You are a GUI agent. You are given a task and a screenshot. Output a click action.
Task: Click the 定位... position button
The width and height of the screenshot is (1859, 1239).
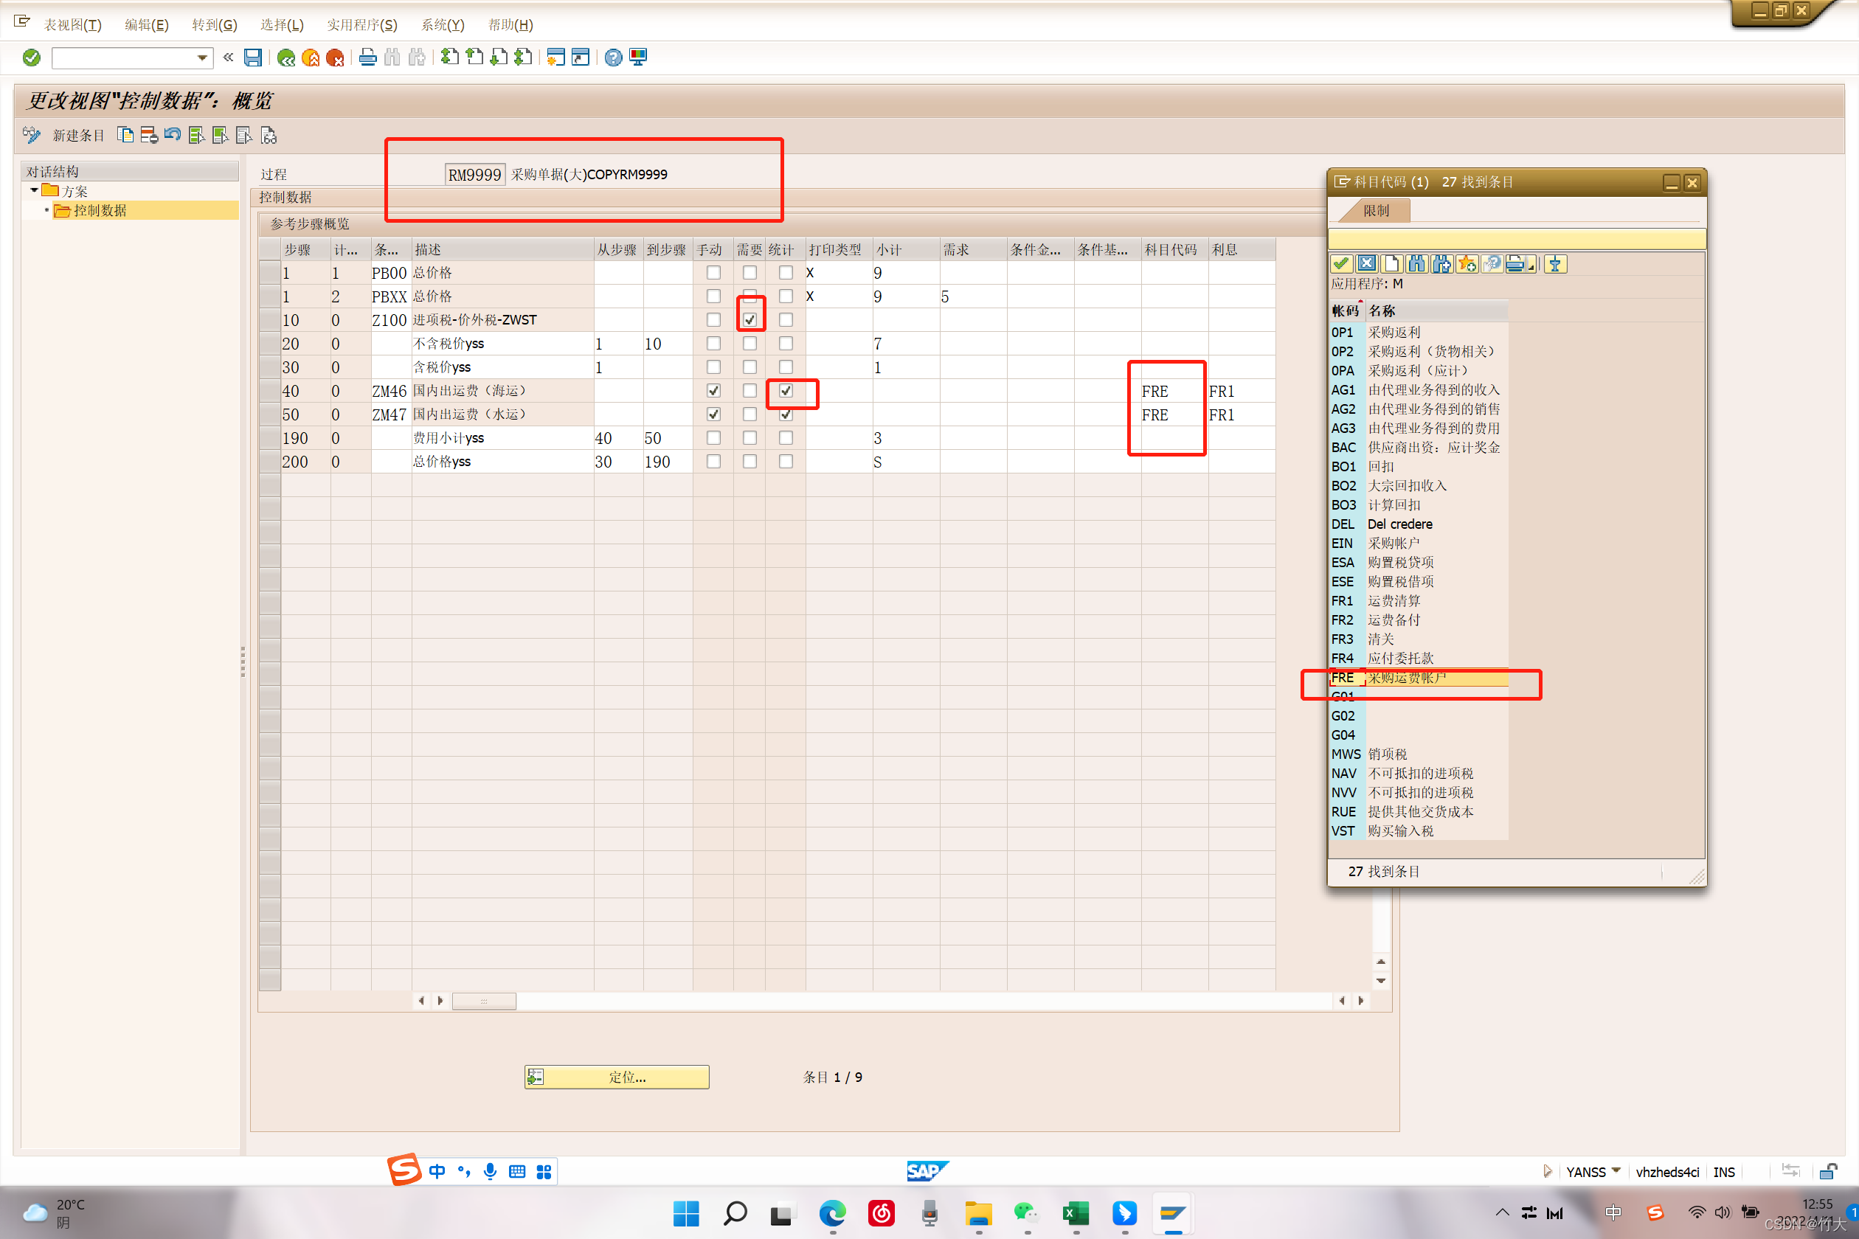[x=617, y=1077]
